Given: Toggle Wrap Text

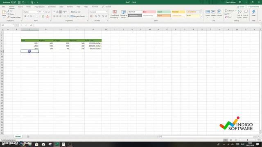Looking at the screenshot, I should tap(76, 12).
